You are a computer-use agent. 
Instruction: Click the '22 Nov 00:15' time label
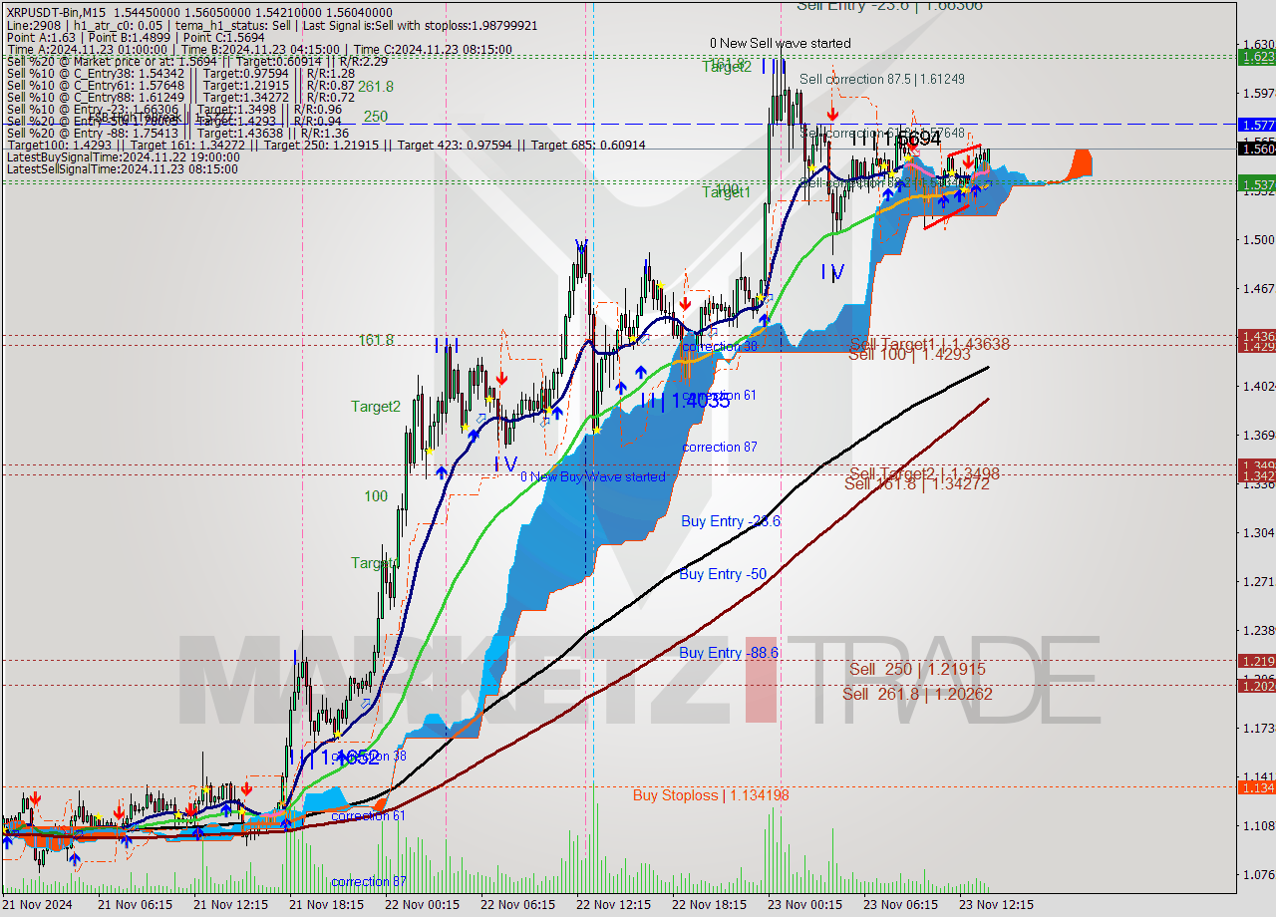(421, 904)
